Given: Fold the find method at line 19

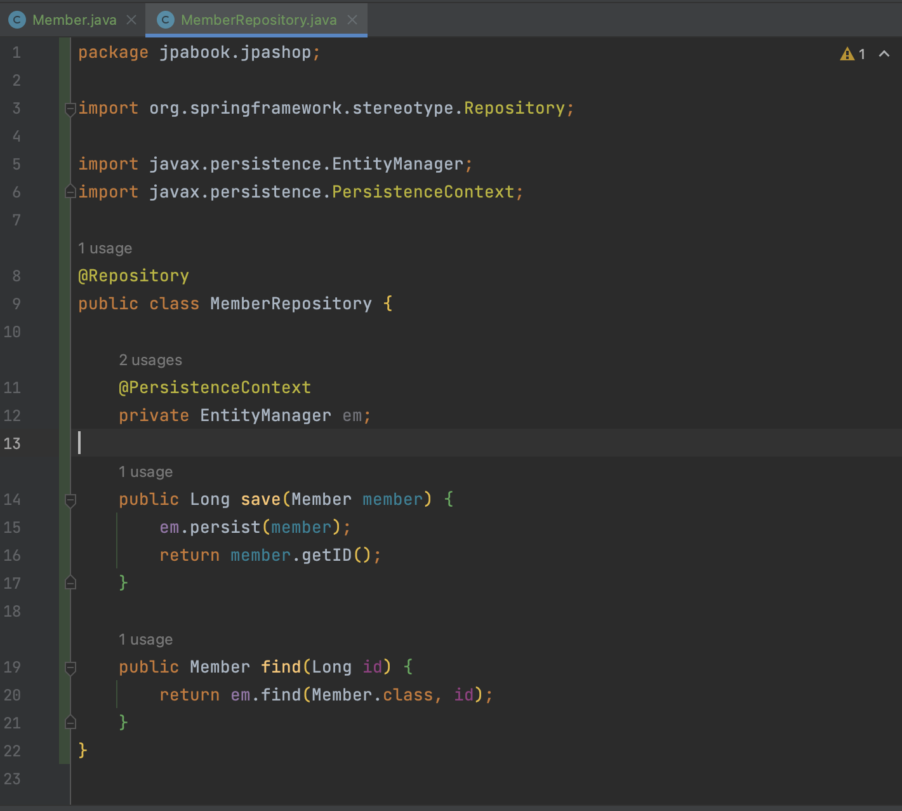Looking at the screenshot, I should (70, 667).
